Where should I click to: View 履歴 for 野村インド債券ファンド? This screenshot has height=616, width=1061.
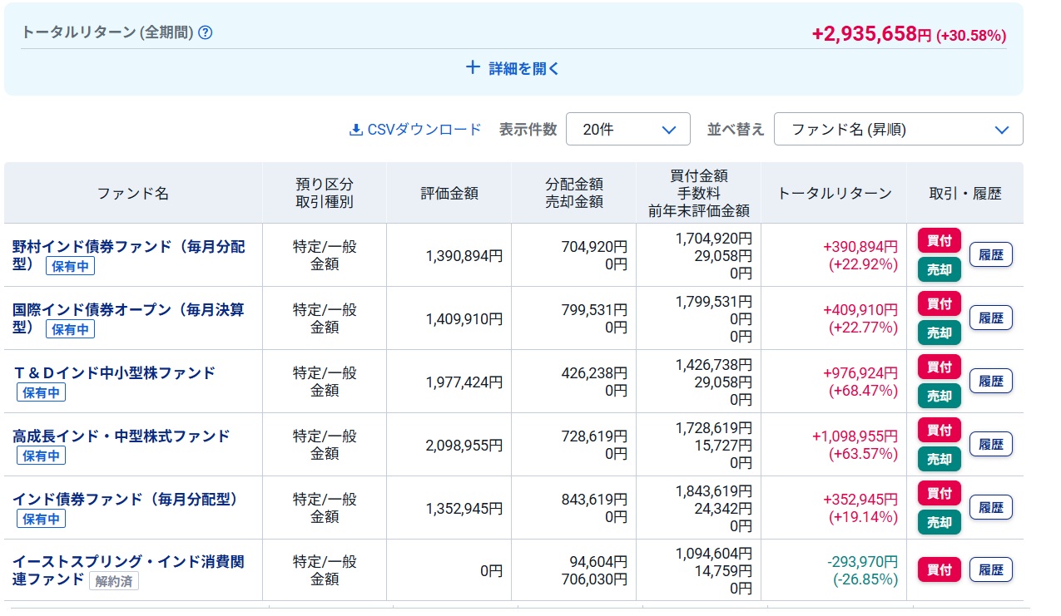(x=990, y=254)
